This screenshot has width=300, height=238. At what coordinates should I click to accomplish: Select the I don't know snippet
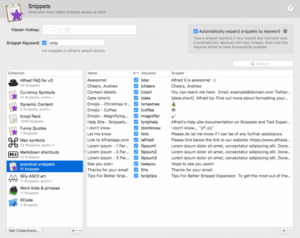pos(190,128)
